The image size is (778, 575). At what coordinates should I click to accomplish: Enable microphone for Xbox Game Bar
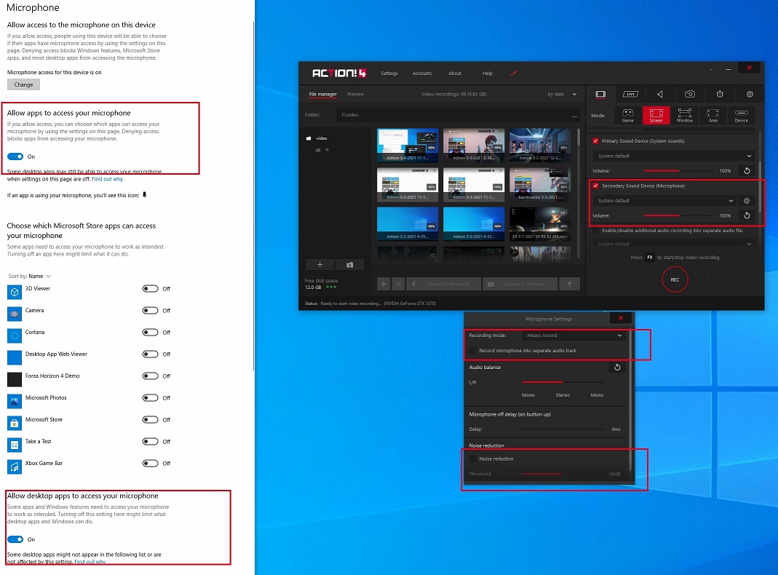click(151, 464)
